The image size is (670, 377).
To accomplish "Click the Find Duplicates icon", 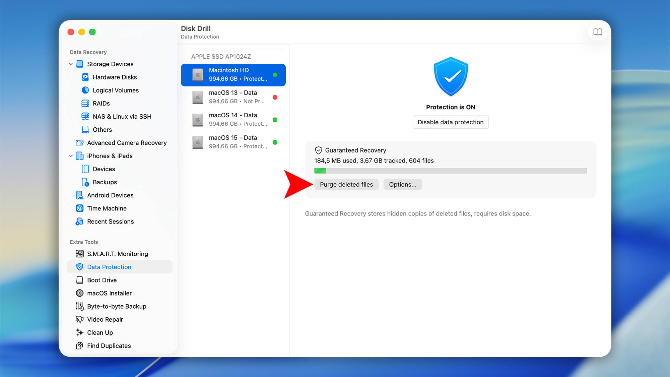I will pyautogui.click(x=80, y=345).
